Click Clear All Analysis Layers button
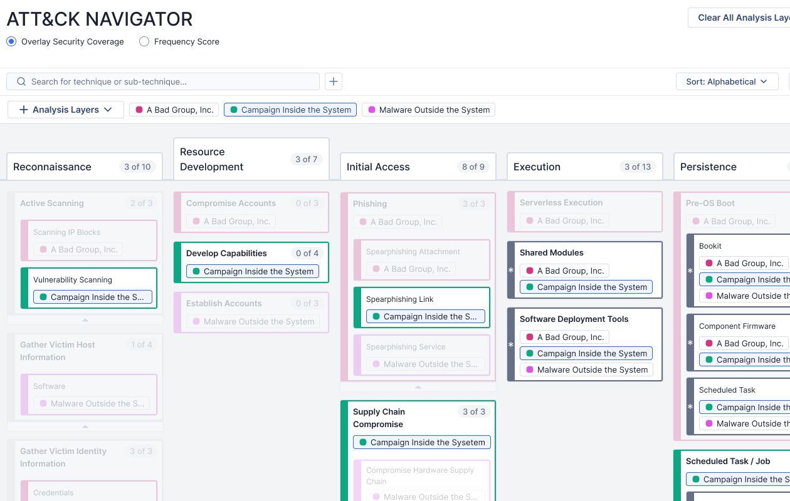The image size is (790, 501). 740,18
